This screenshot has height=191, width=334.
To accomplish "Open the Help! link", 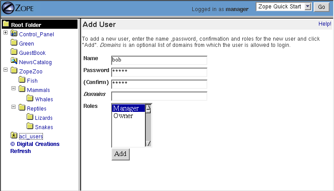I will [x=325, y=23].
